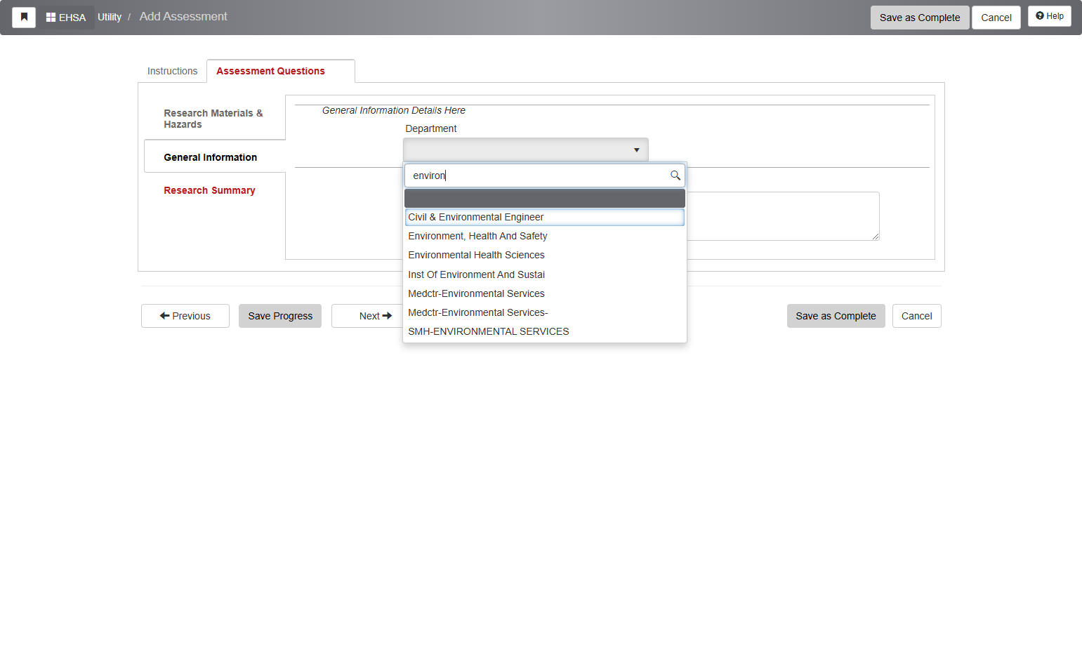Click the bottom Cancel button
The image size is (1082, 669).
916,316
